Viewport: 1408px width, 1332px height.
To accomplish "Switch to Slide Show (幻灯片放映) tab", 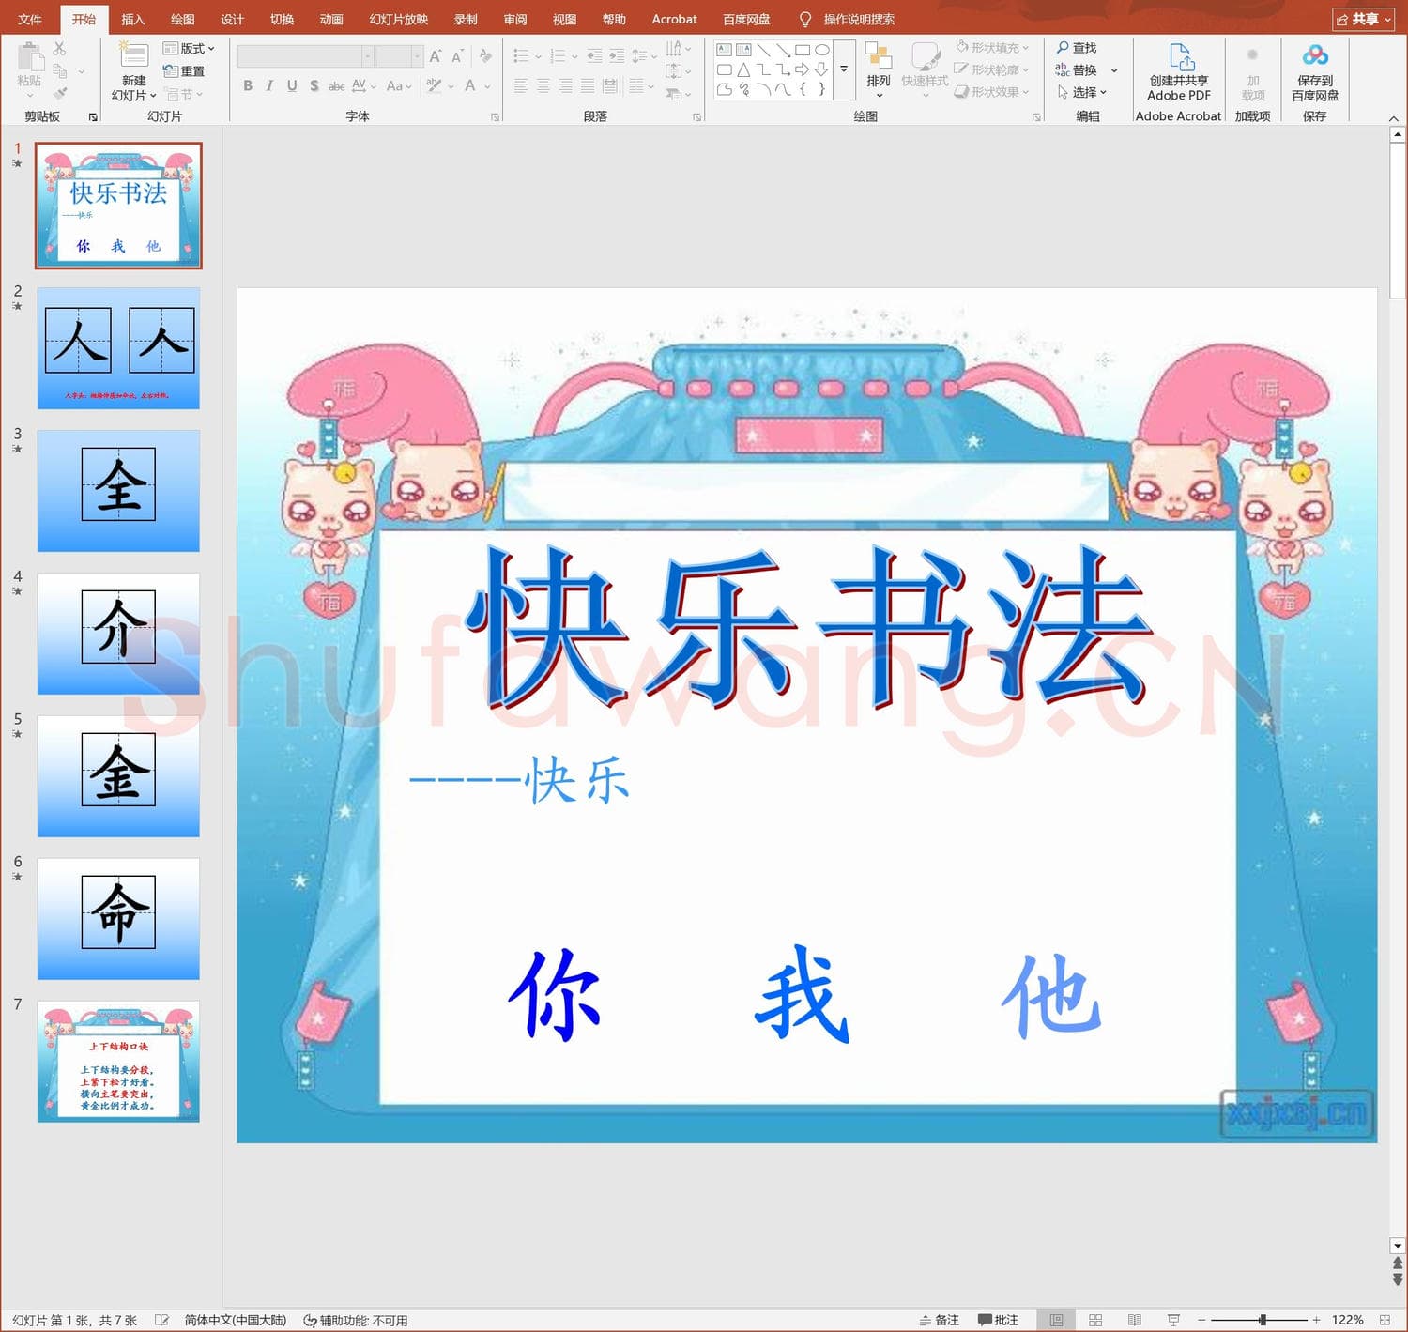I will point(398,19).
